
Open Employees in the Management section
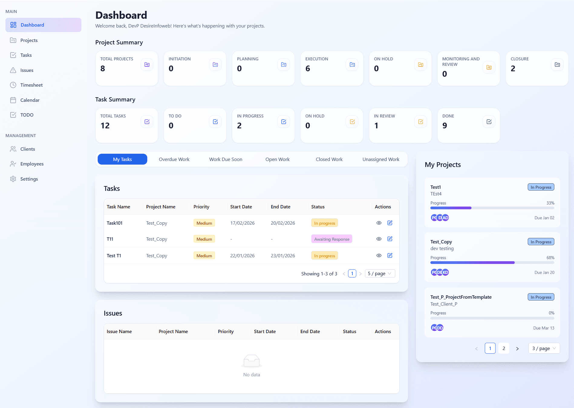(32, 164)
